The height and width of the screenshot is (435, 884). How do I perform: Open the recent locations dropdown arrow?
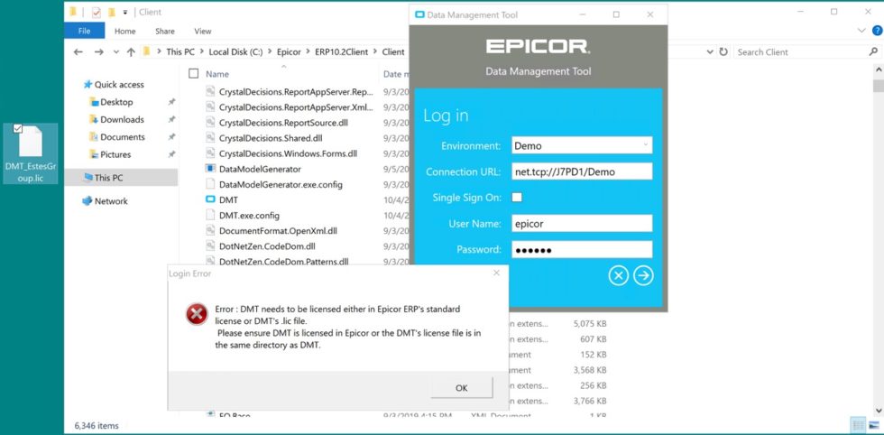116,52
